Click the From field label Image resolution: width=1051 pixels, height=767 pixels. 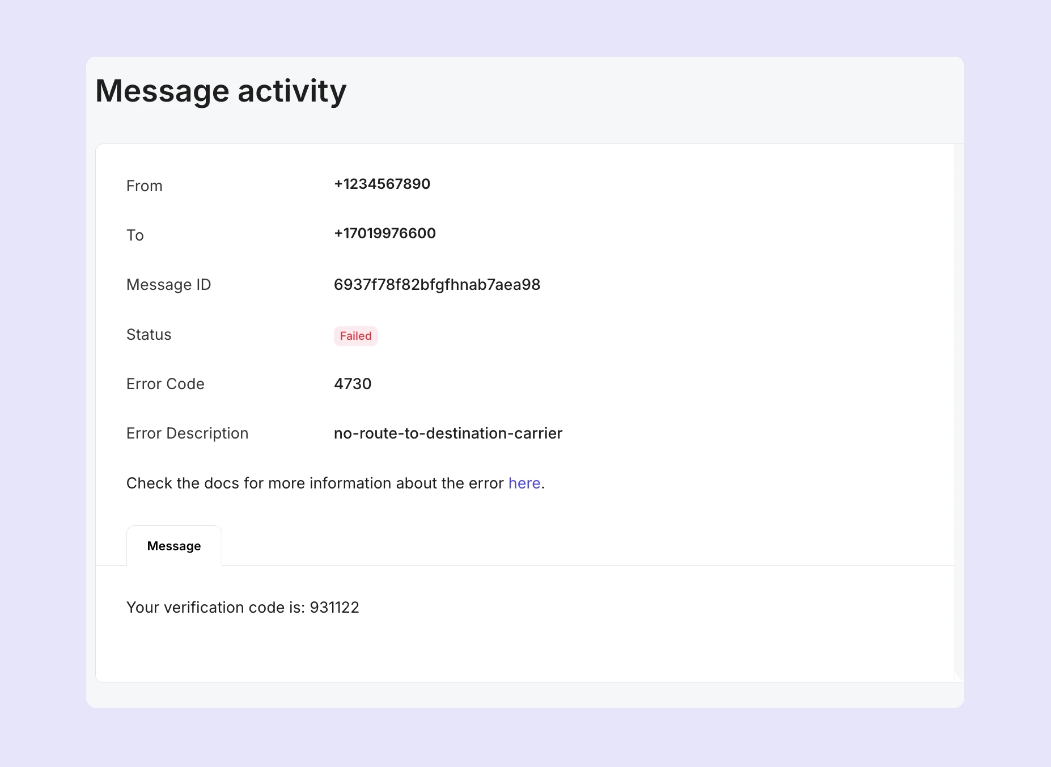click(x=144, y=186)
